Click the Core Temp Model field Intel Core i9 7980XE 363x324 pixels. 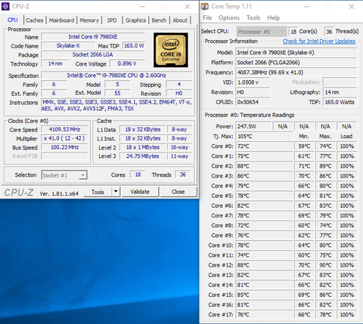pos(296,53)
